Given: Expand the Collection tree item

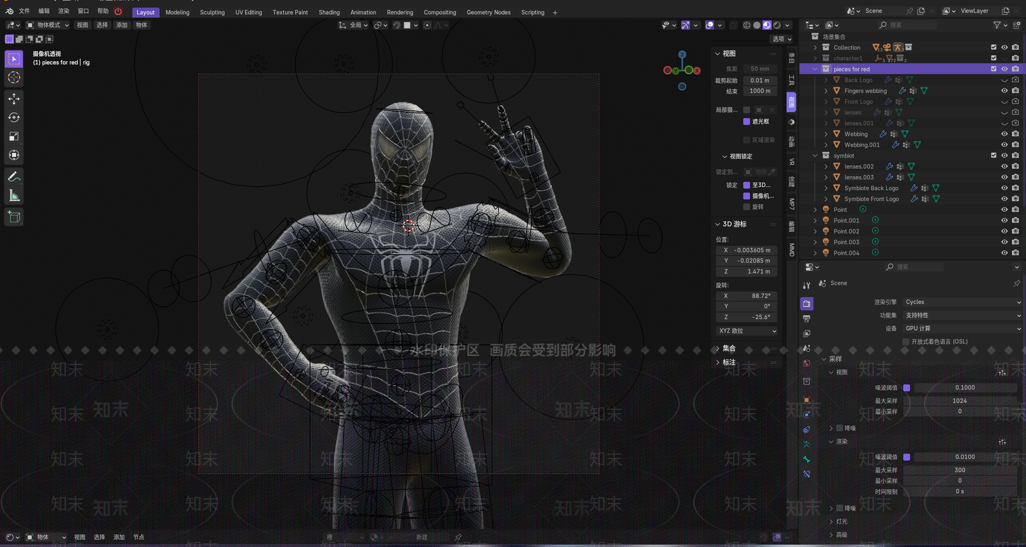Looking at the screenshot, I should (815, 47).
